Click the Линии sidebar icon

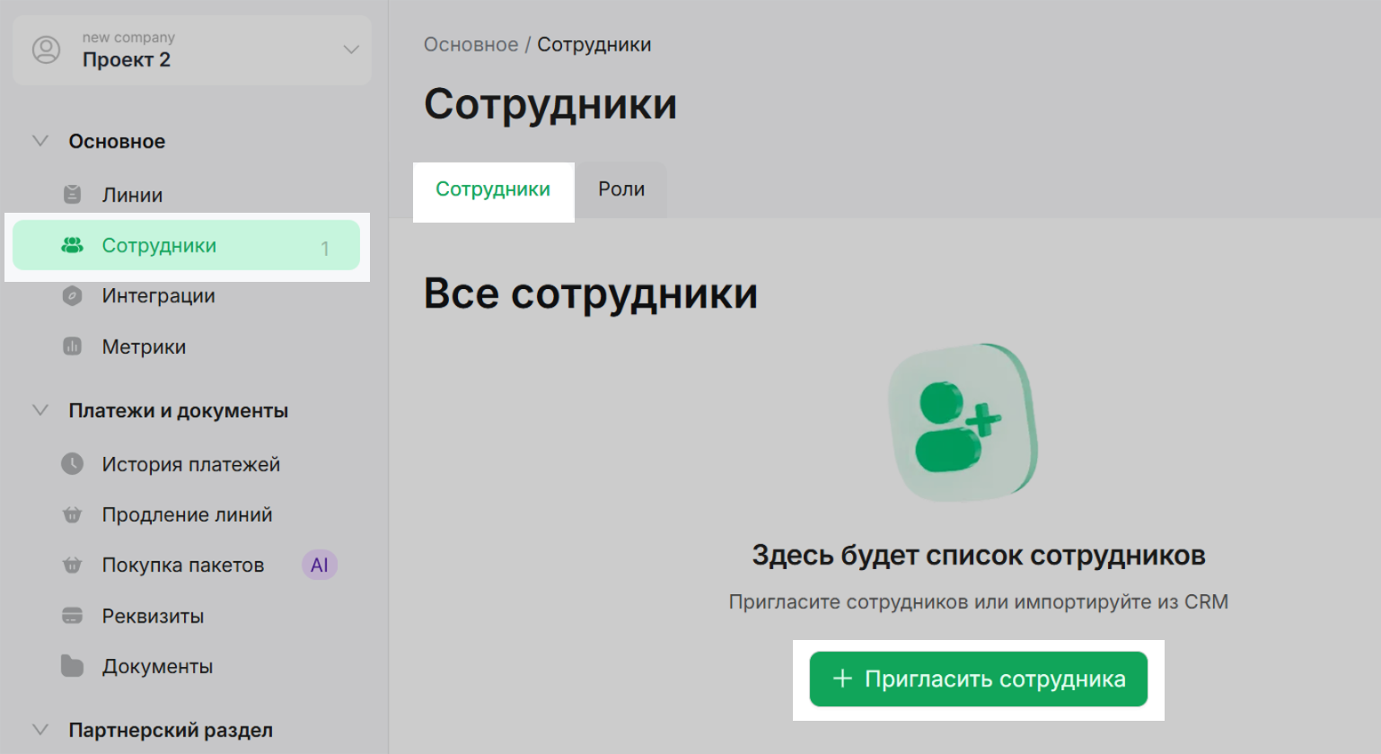(x=73, y=195)
